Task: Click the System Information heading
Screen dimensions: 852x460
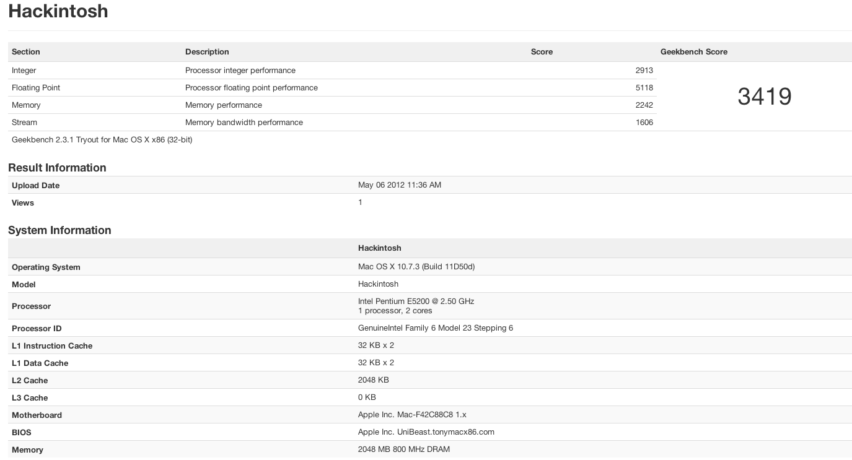Action: [x=59, y=230]
